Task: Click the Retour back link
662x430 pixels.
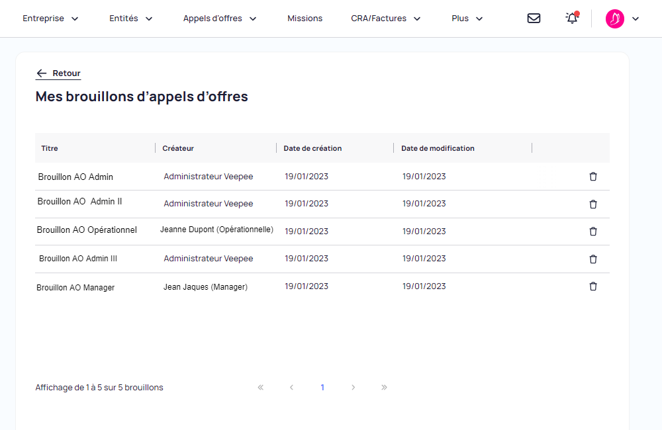Action: tap(58, 73)
